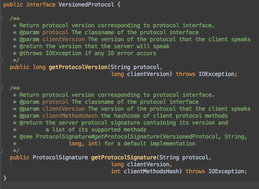Click the @return tag in the first Javadoc
This screenshot has height=189, width=259.
31,46
